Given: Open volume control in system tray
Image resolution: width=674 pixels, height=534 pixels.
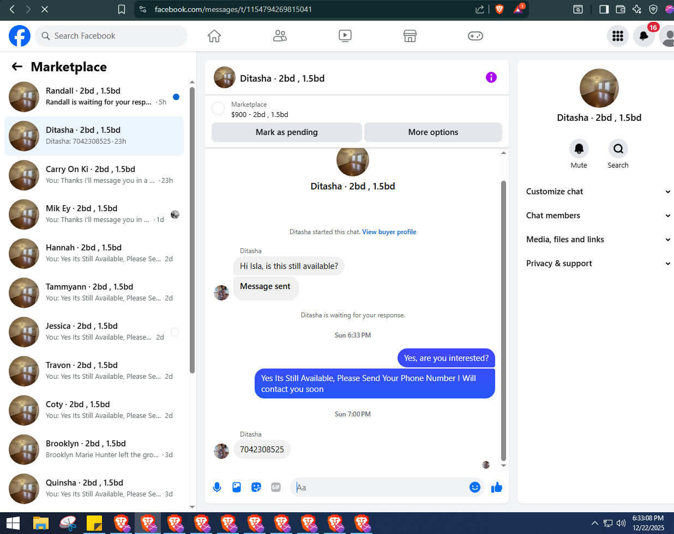Looking at the screenshot, I should tap(621, 523).
